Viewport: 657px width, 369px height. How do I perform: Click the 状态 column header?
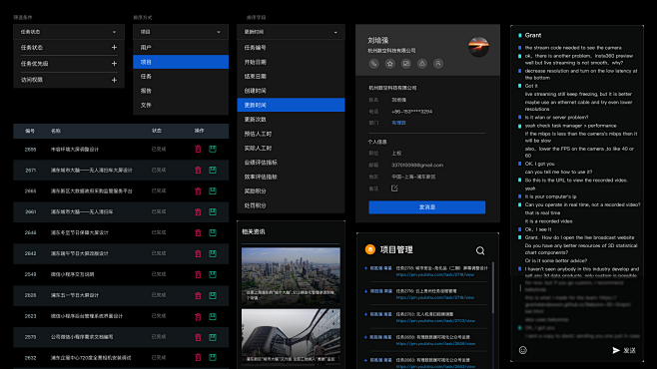tap(157, 131)
